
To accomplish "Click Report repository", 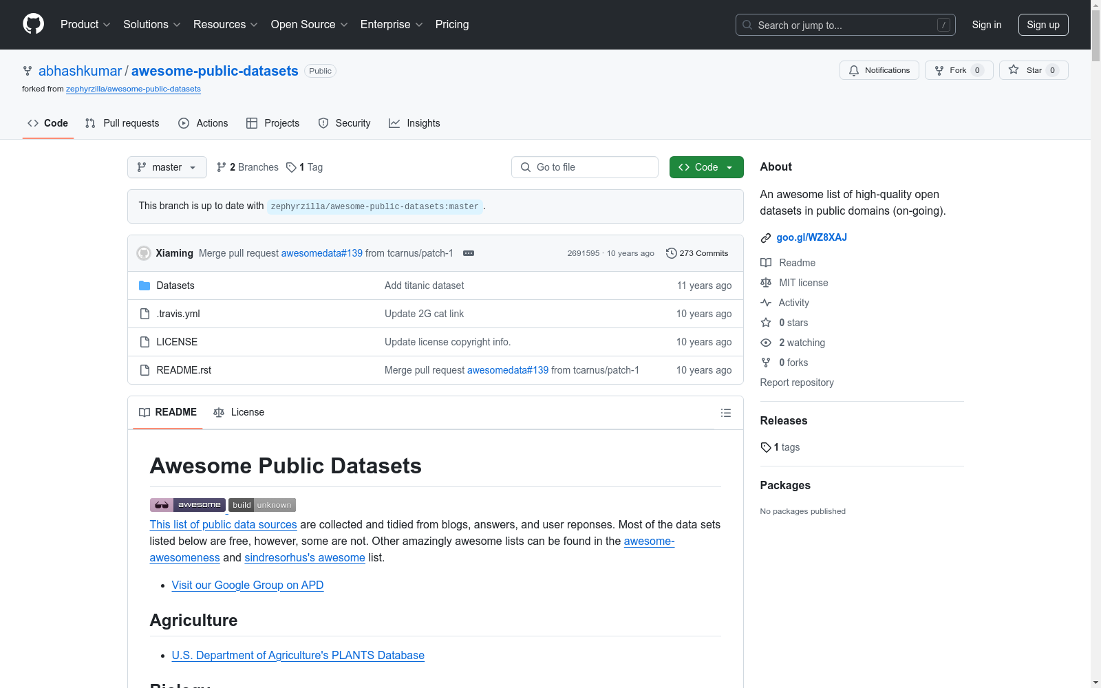I will click(x=797, y=383).
